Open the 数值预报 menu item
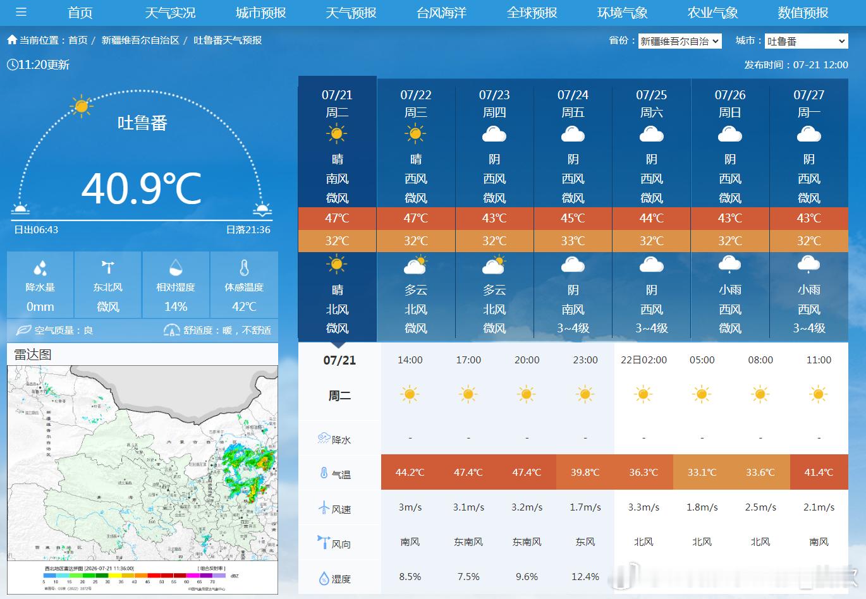 (803, 13)
